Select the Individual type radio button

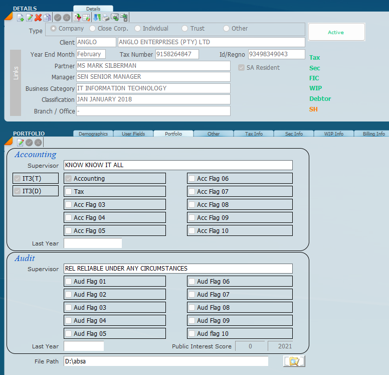(x=138, y=29)
